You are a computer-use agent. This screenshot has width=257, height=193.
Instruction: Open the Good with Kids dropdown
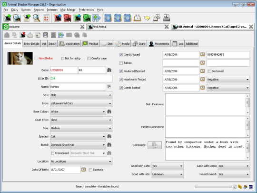pyautogui.click(x=168, y=174)
